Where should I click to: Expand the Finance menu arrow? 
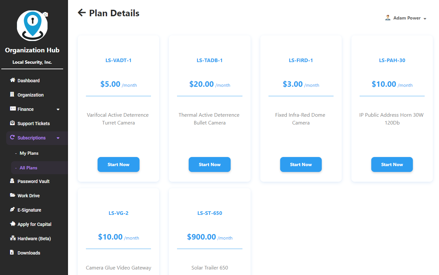pos(58,110)
